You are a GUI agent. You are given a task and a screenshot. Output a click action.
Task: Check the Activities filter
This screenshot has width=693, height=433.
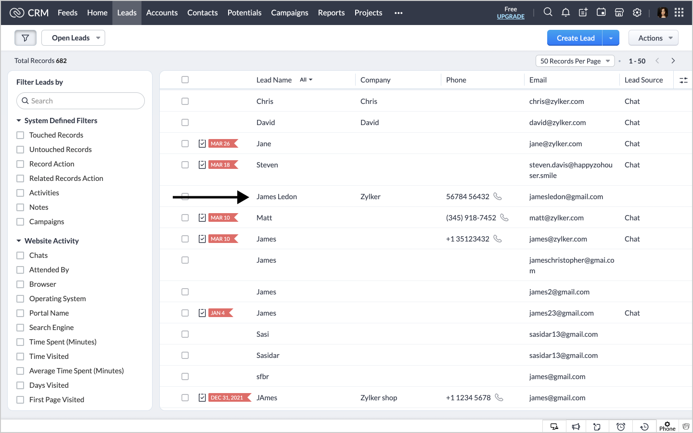[20, 193]
